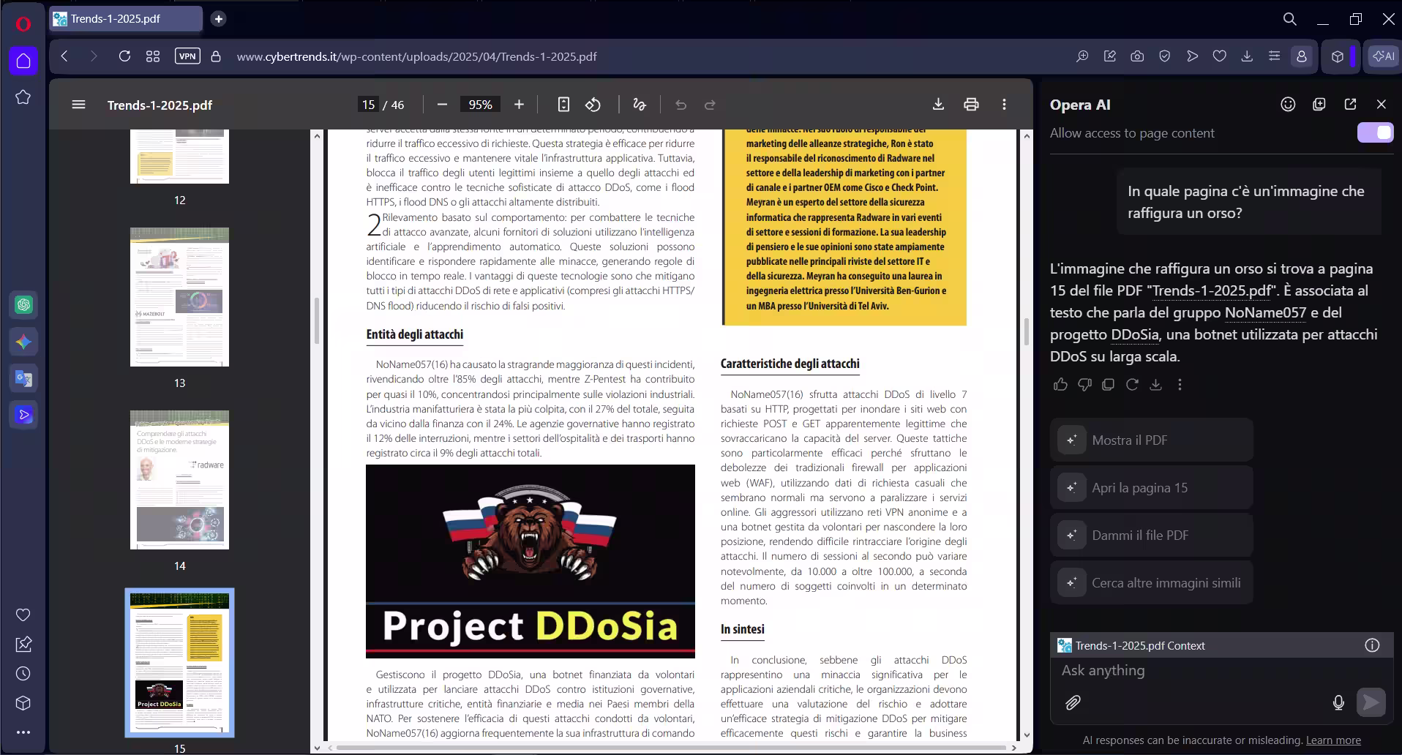Screen dimensions: 1402x755
Task: Open a new tab with plus button
Action: click(x=218, y=19)
